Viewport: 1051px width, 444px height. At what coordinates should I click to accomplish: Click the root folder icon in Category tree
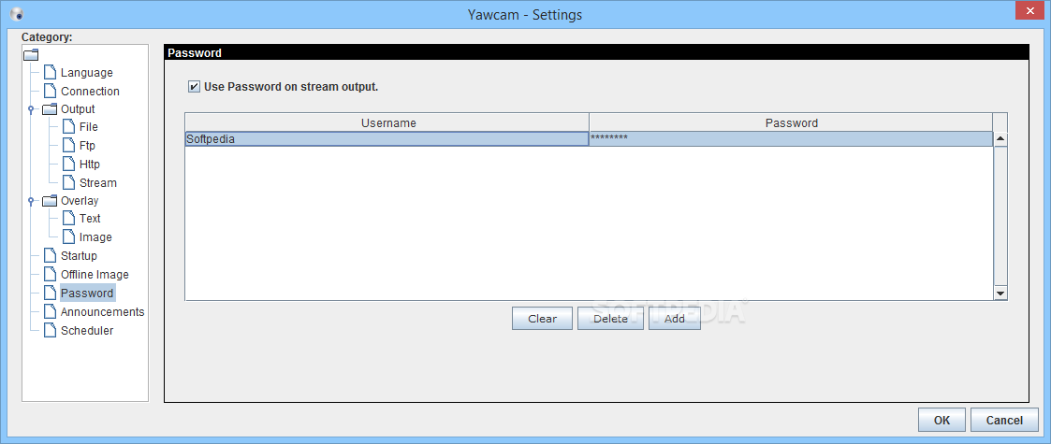pyautogui.click(x=31, y=54)
